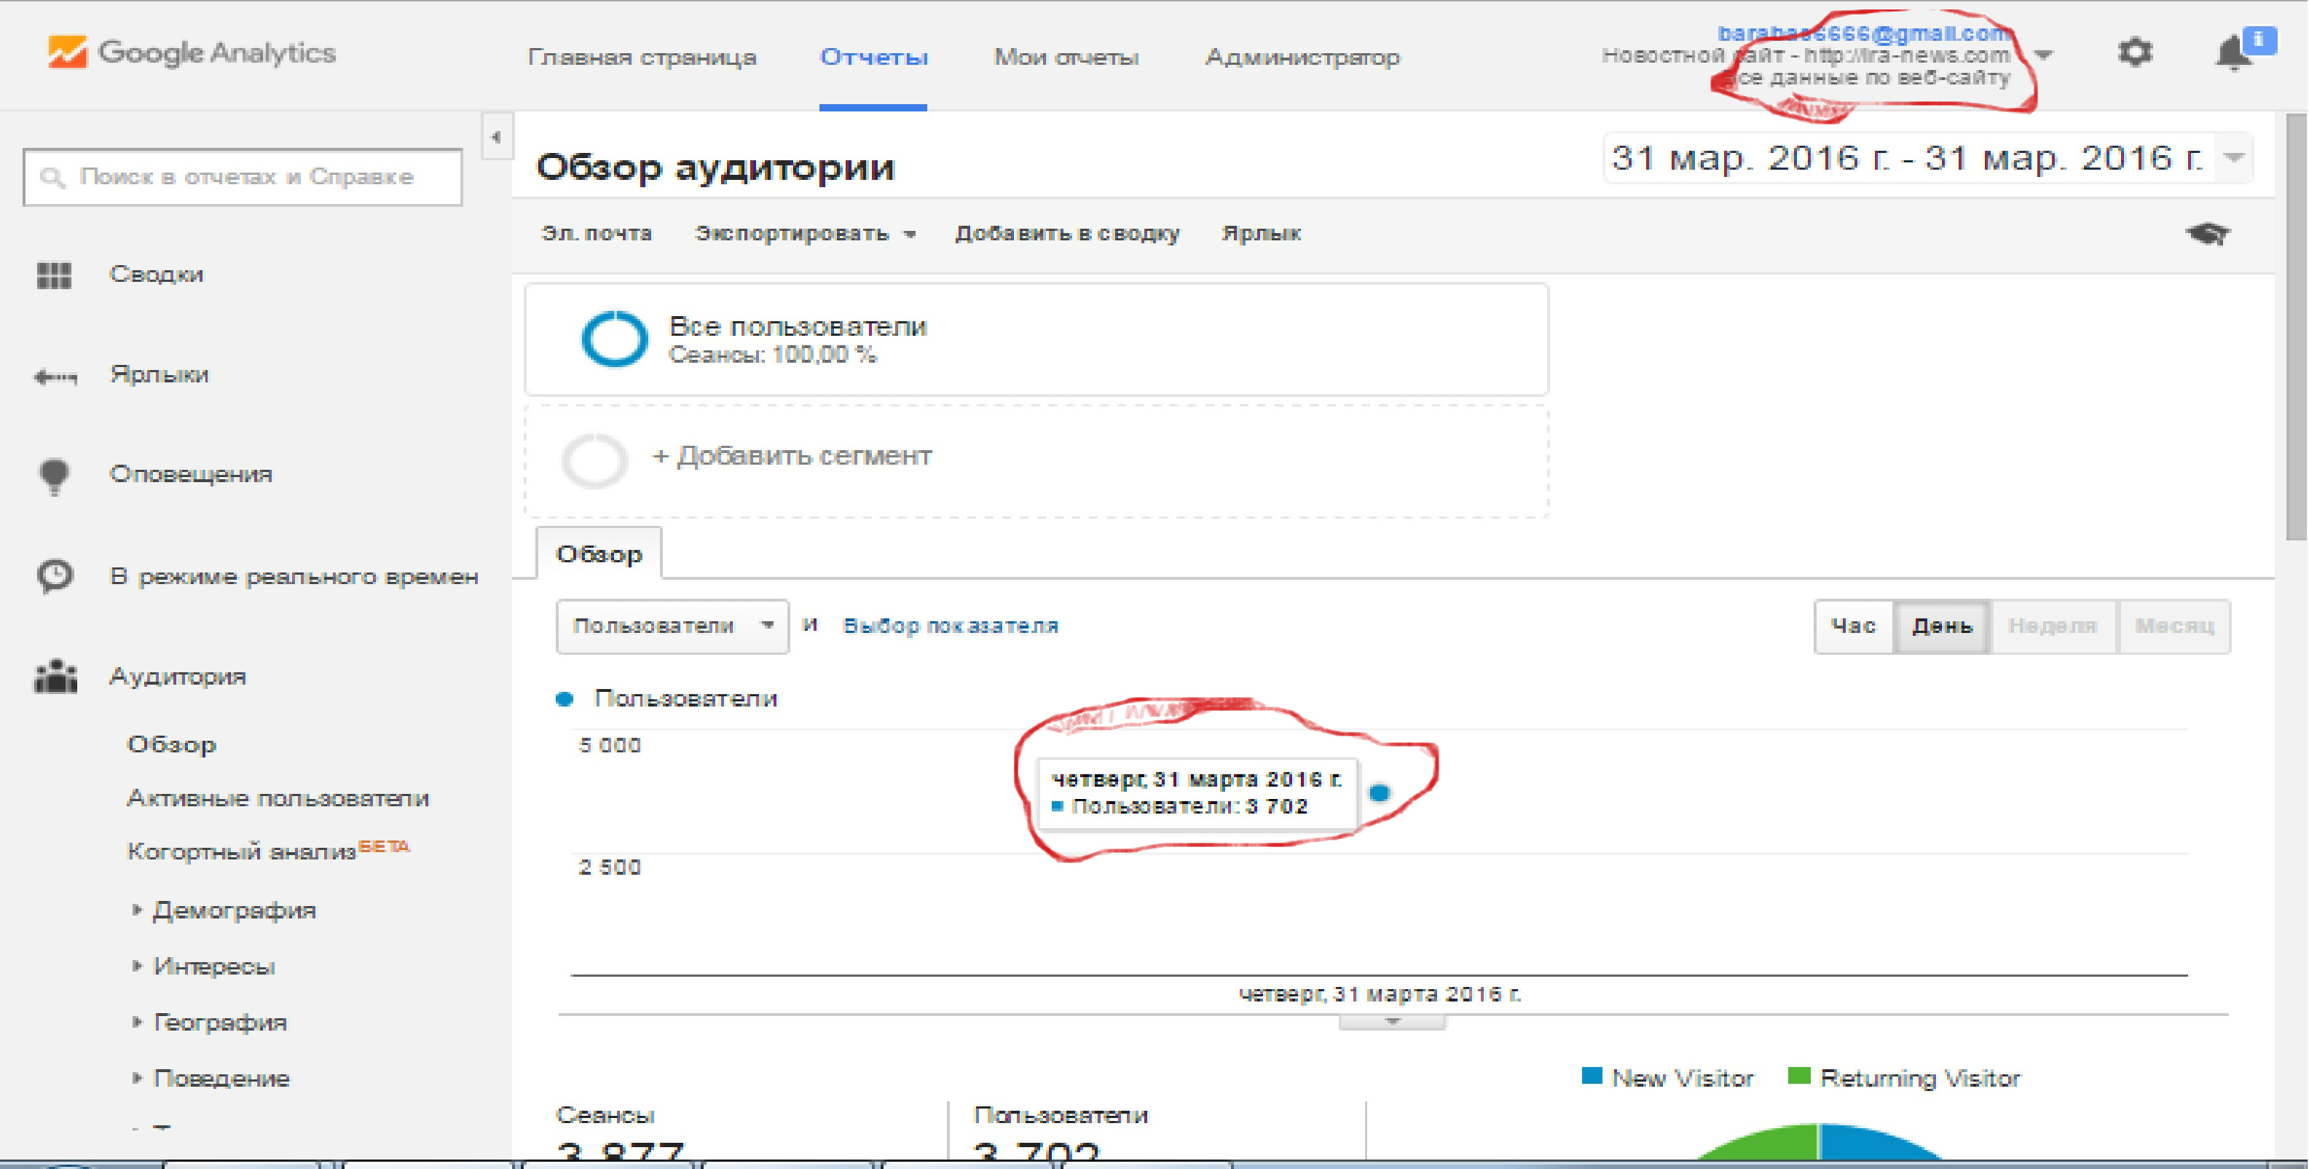Image resolution: width=2309 pixels, height=1169 pixels.
Task: Click the vertical page scrollbar
Action: tap(2297, 326)
